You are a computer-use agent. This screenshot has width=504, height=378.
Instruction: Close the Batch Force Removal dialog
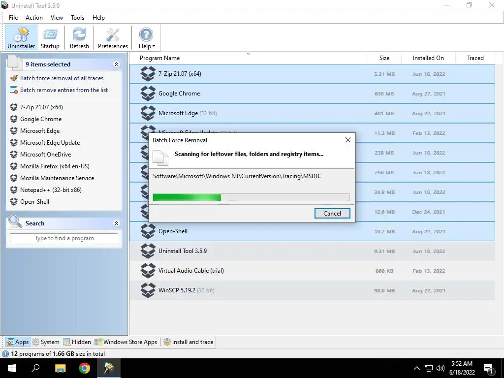pos(348,140)
